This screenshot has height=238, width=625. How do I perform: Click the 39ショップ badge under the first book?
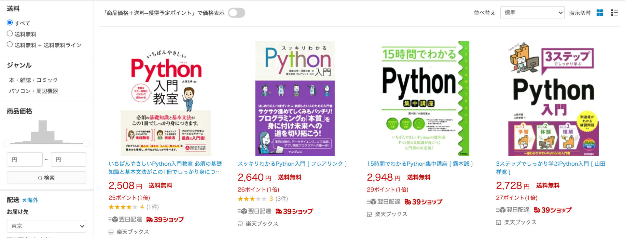[x=165, y=220]
